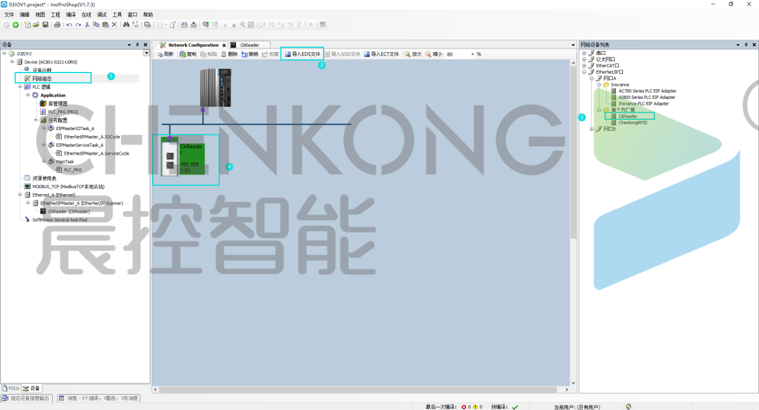Open the zoom percentage dropdown
The width and height of the screenshot is (759, 410).
(x=473, y=55)
